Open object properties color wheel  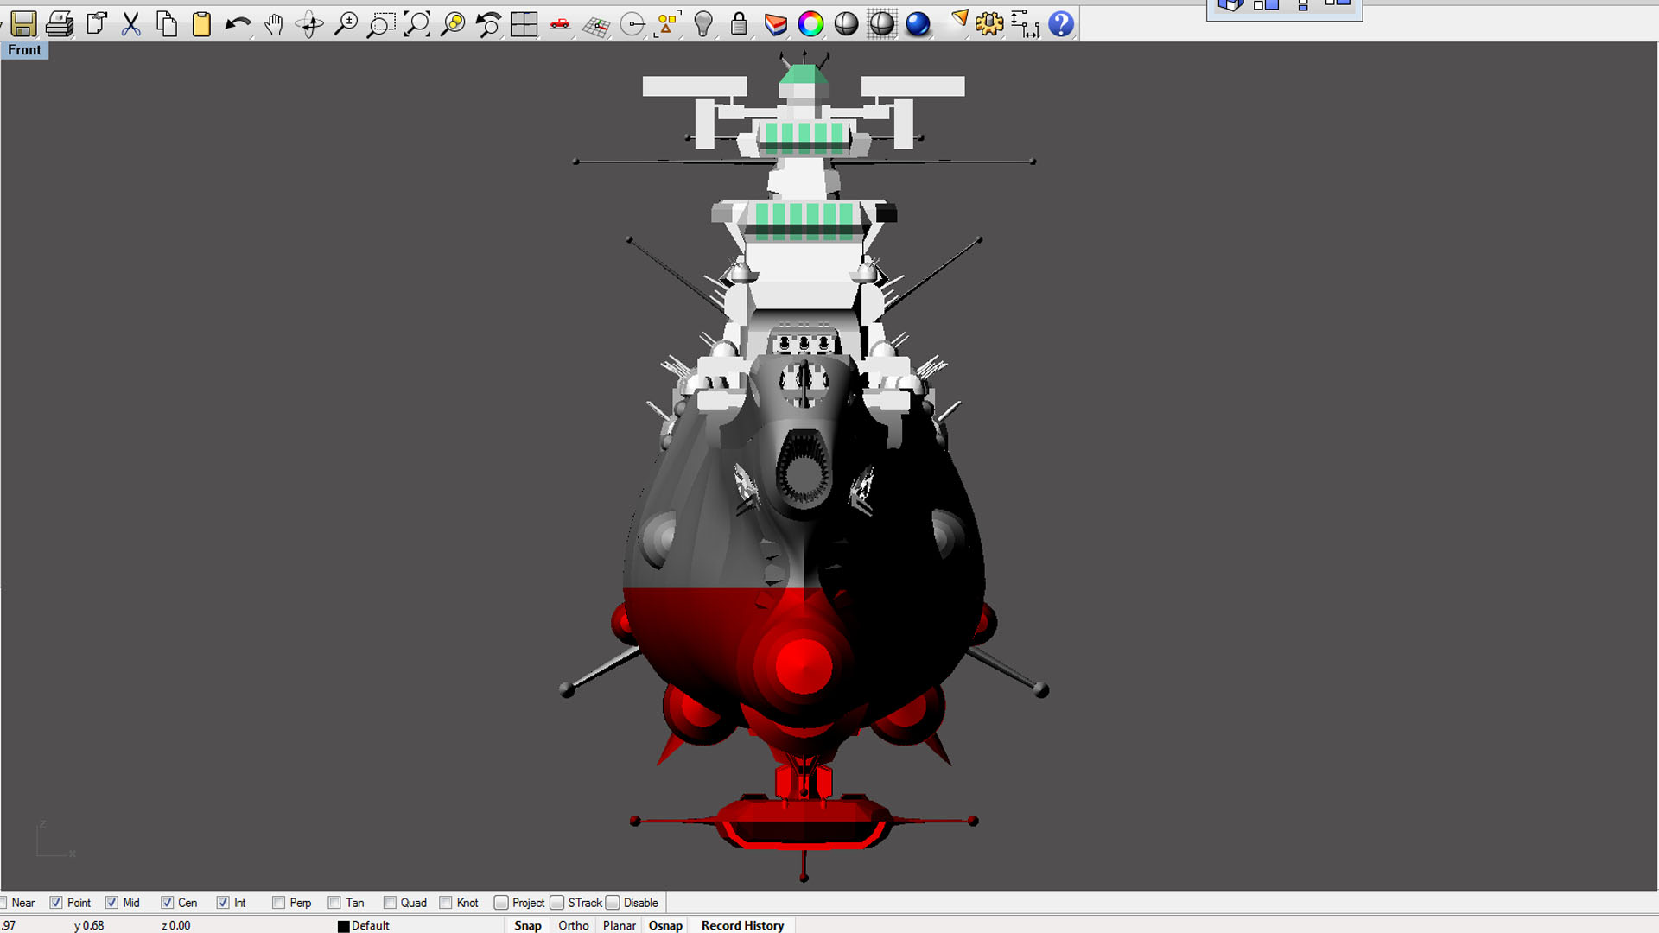[810, 23]
